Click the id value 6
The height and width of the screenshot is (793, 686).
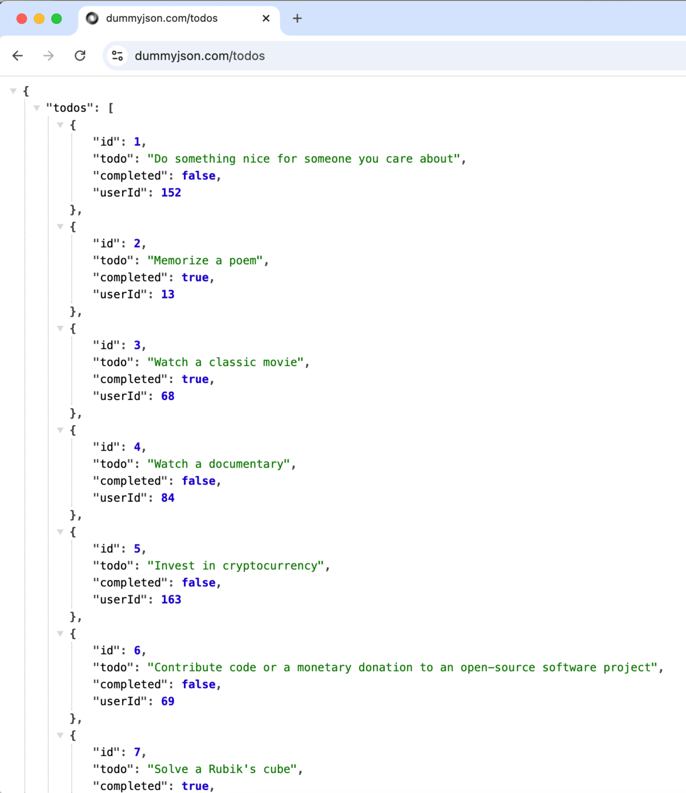tap(137, 650)
